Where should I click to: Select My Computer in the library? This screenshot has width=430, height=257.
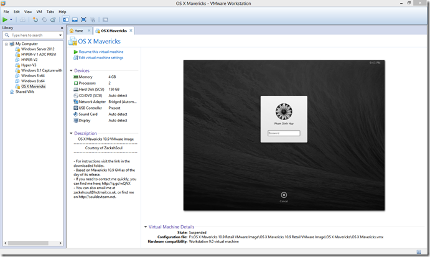27,44
